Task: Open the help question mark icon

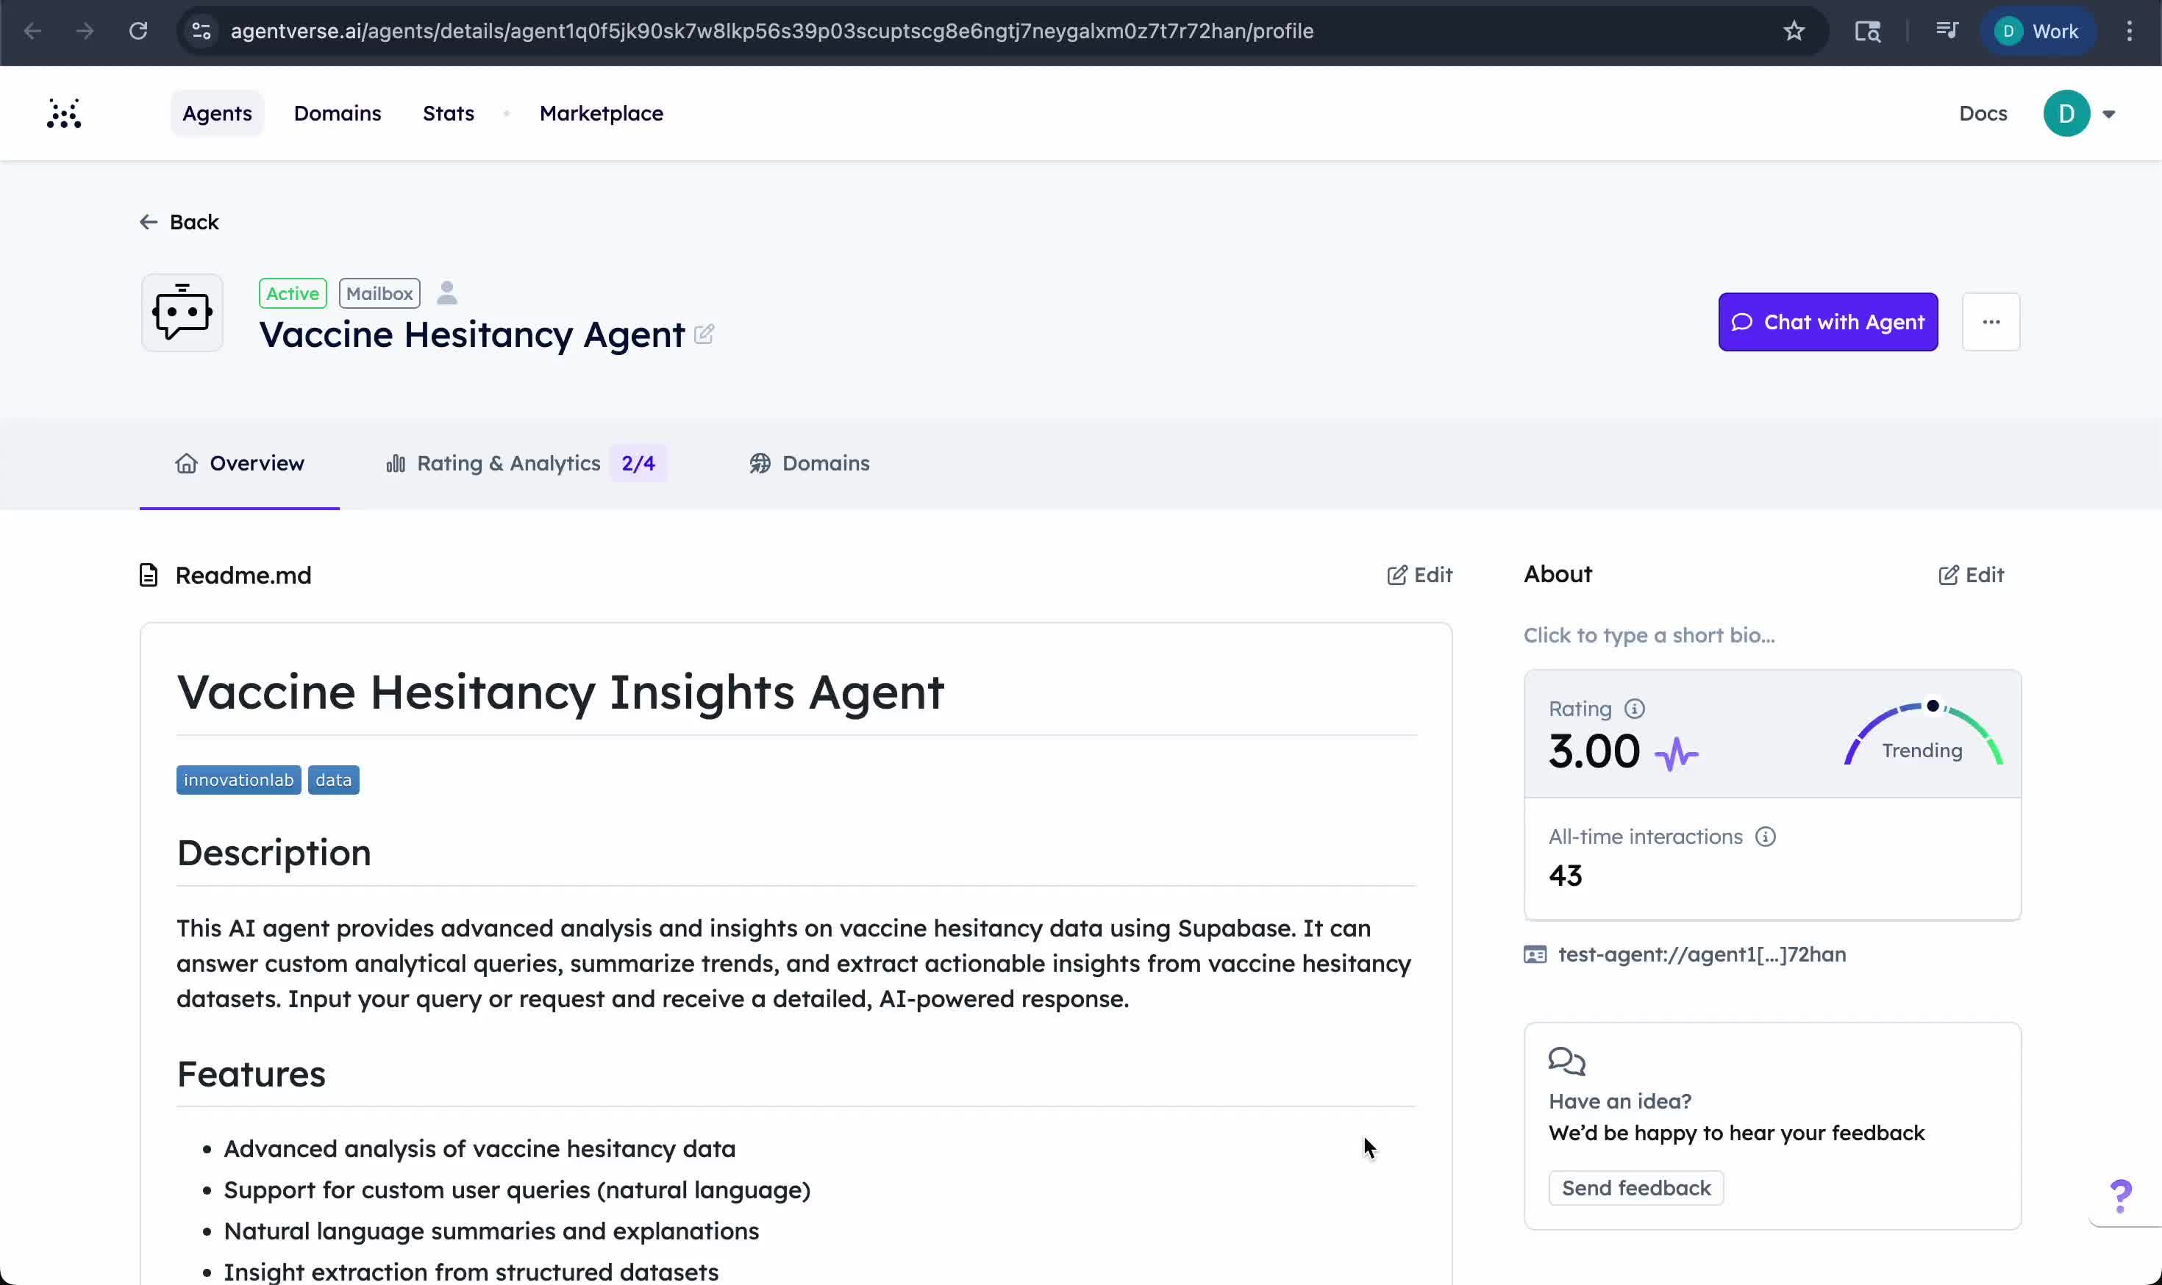Action: pyautogui.click(x=2122, y=1196)
